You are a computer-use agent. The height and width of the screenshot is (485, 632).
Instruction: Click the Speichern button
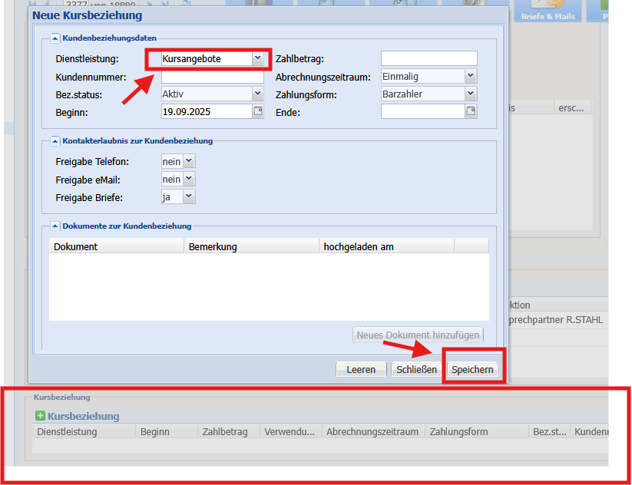click(x=472, y=370)
